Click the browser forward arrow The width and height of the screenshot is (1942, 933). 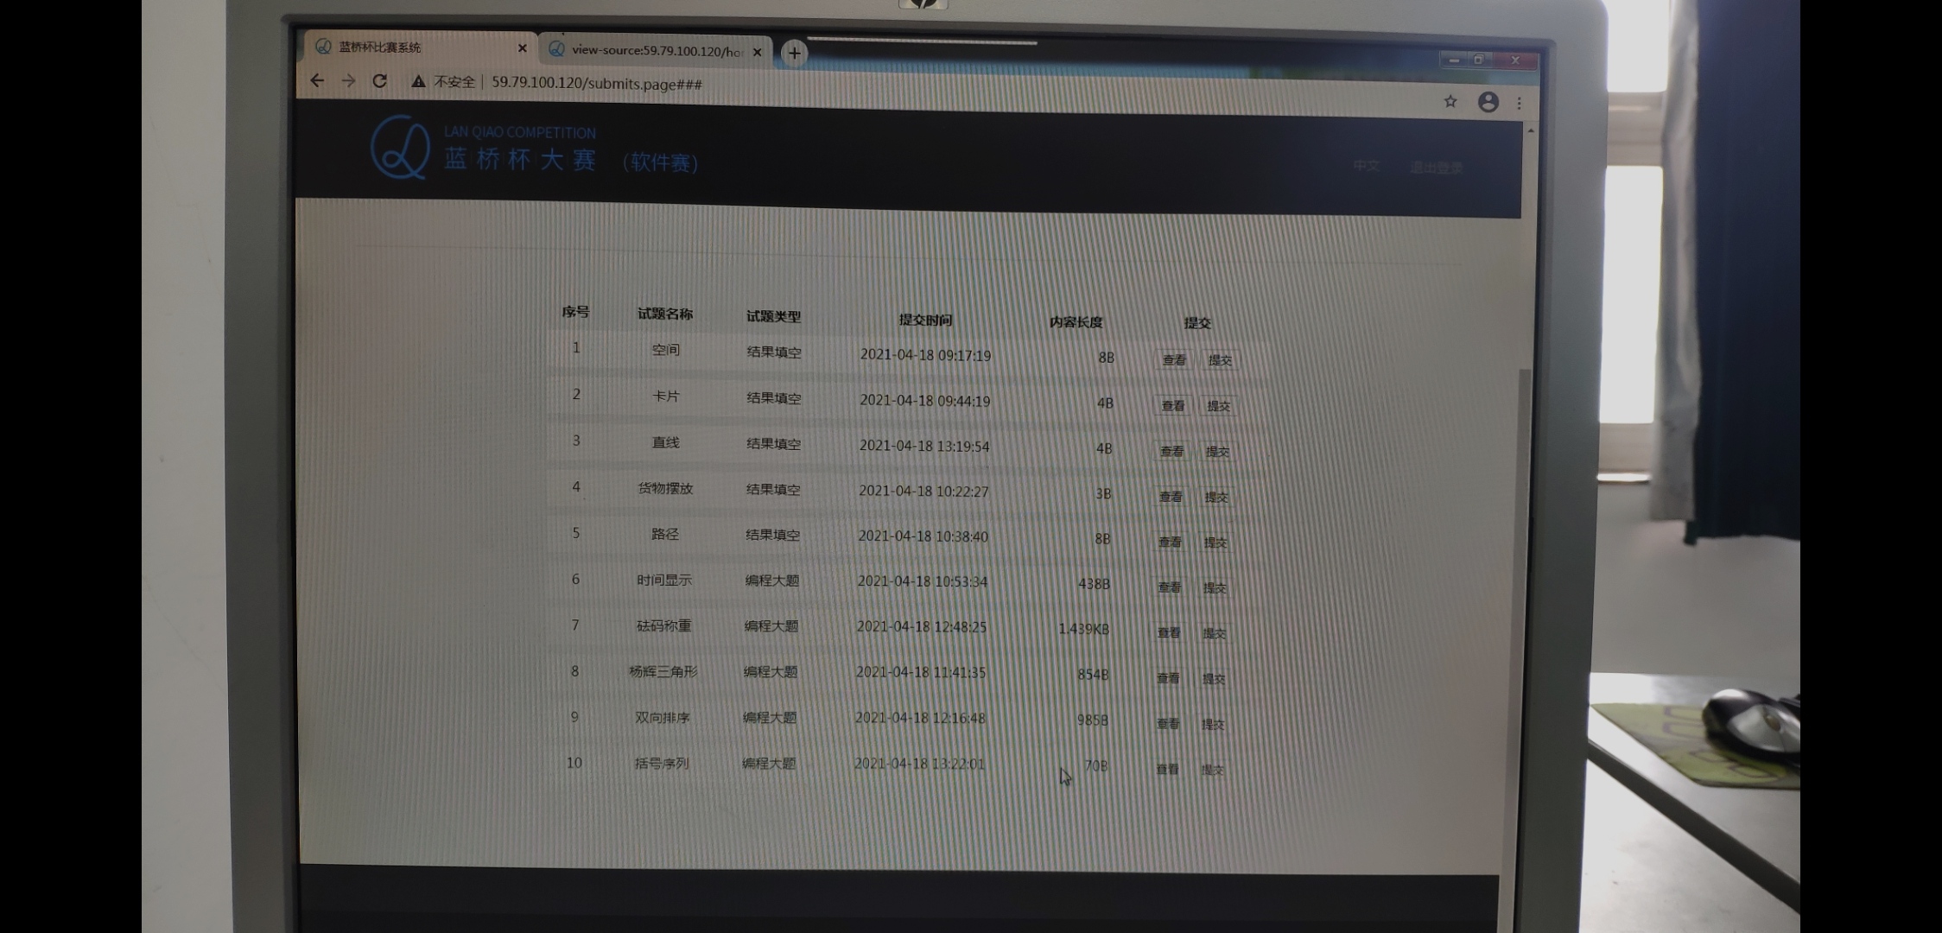point(348,80)
